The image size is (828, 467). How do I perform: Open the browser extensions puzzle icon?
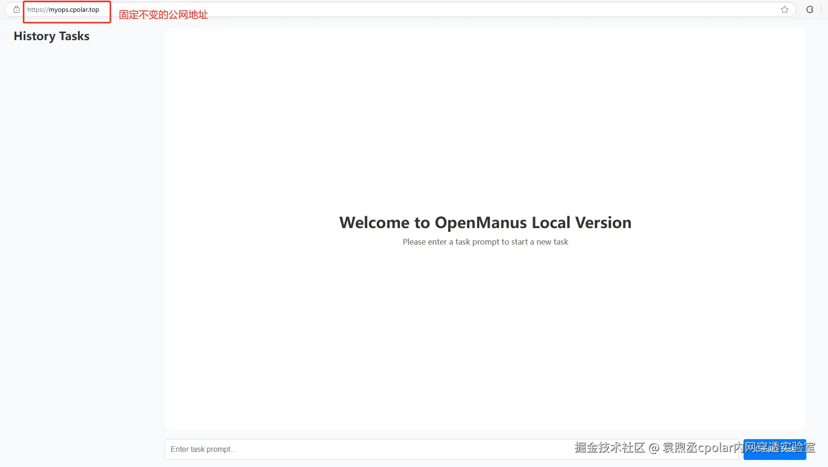[810, 9]
